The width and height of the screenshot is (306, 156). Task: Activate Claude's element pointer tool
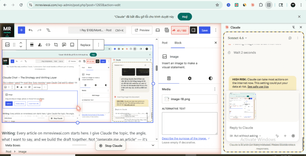pyautogui.click(x=277, y=136)
